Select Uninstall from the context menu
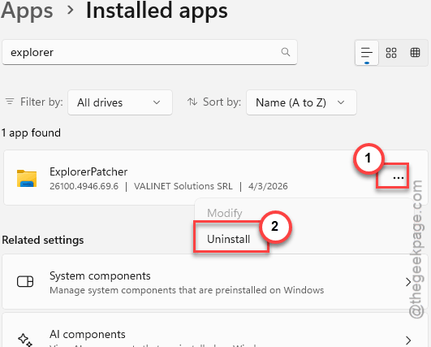Viewport: 431px width, 347px height. tap(228, 239)
